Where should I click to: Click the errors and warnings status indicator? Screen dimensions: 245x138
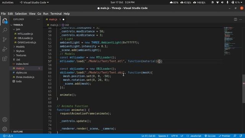click(8, 136)
